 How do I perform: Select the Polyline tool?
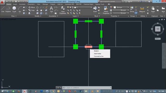pyautogui.click(x=8, y=9)
